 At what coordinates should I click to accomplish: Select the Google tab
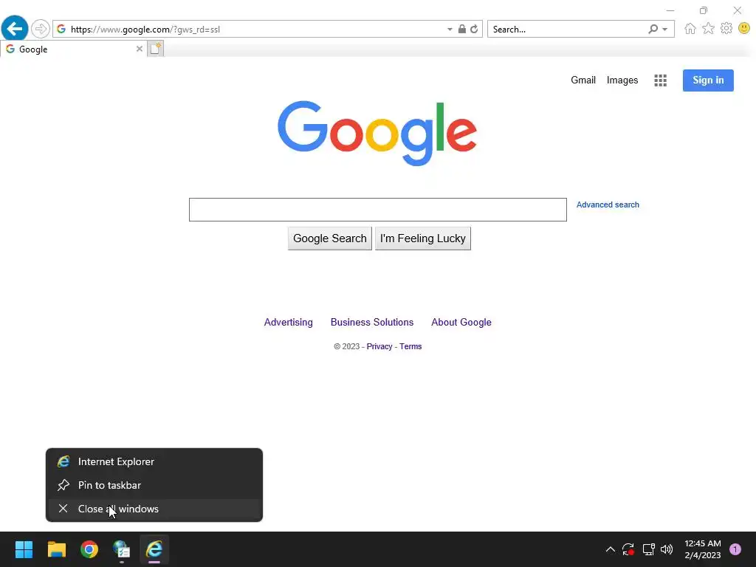[x=73, y=49]
